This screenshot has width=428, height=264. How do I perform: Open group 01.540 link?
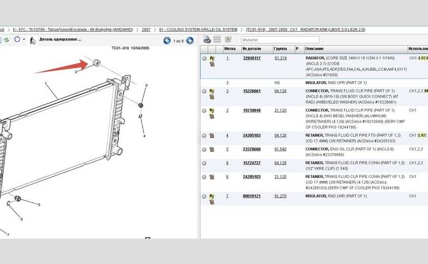click(281, 149)
